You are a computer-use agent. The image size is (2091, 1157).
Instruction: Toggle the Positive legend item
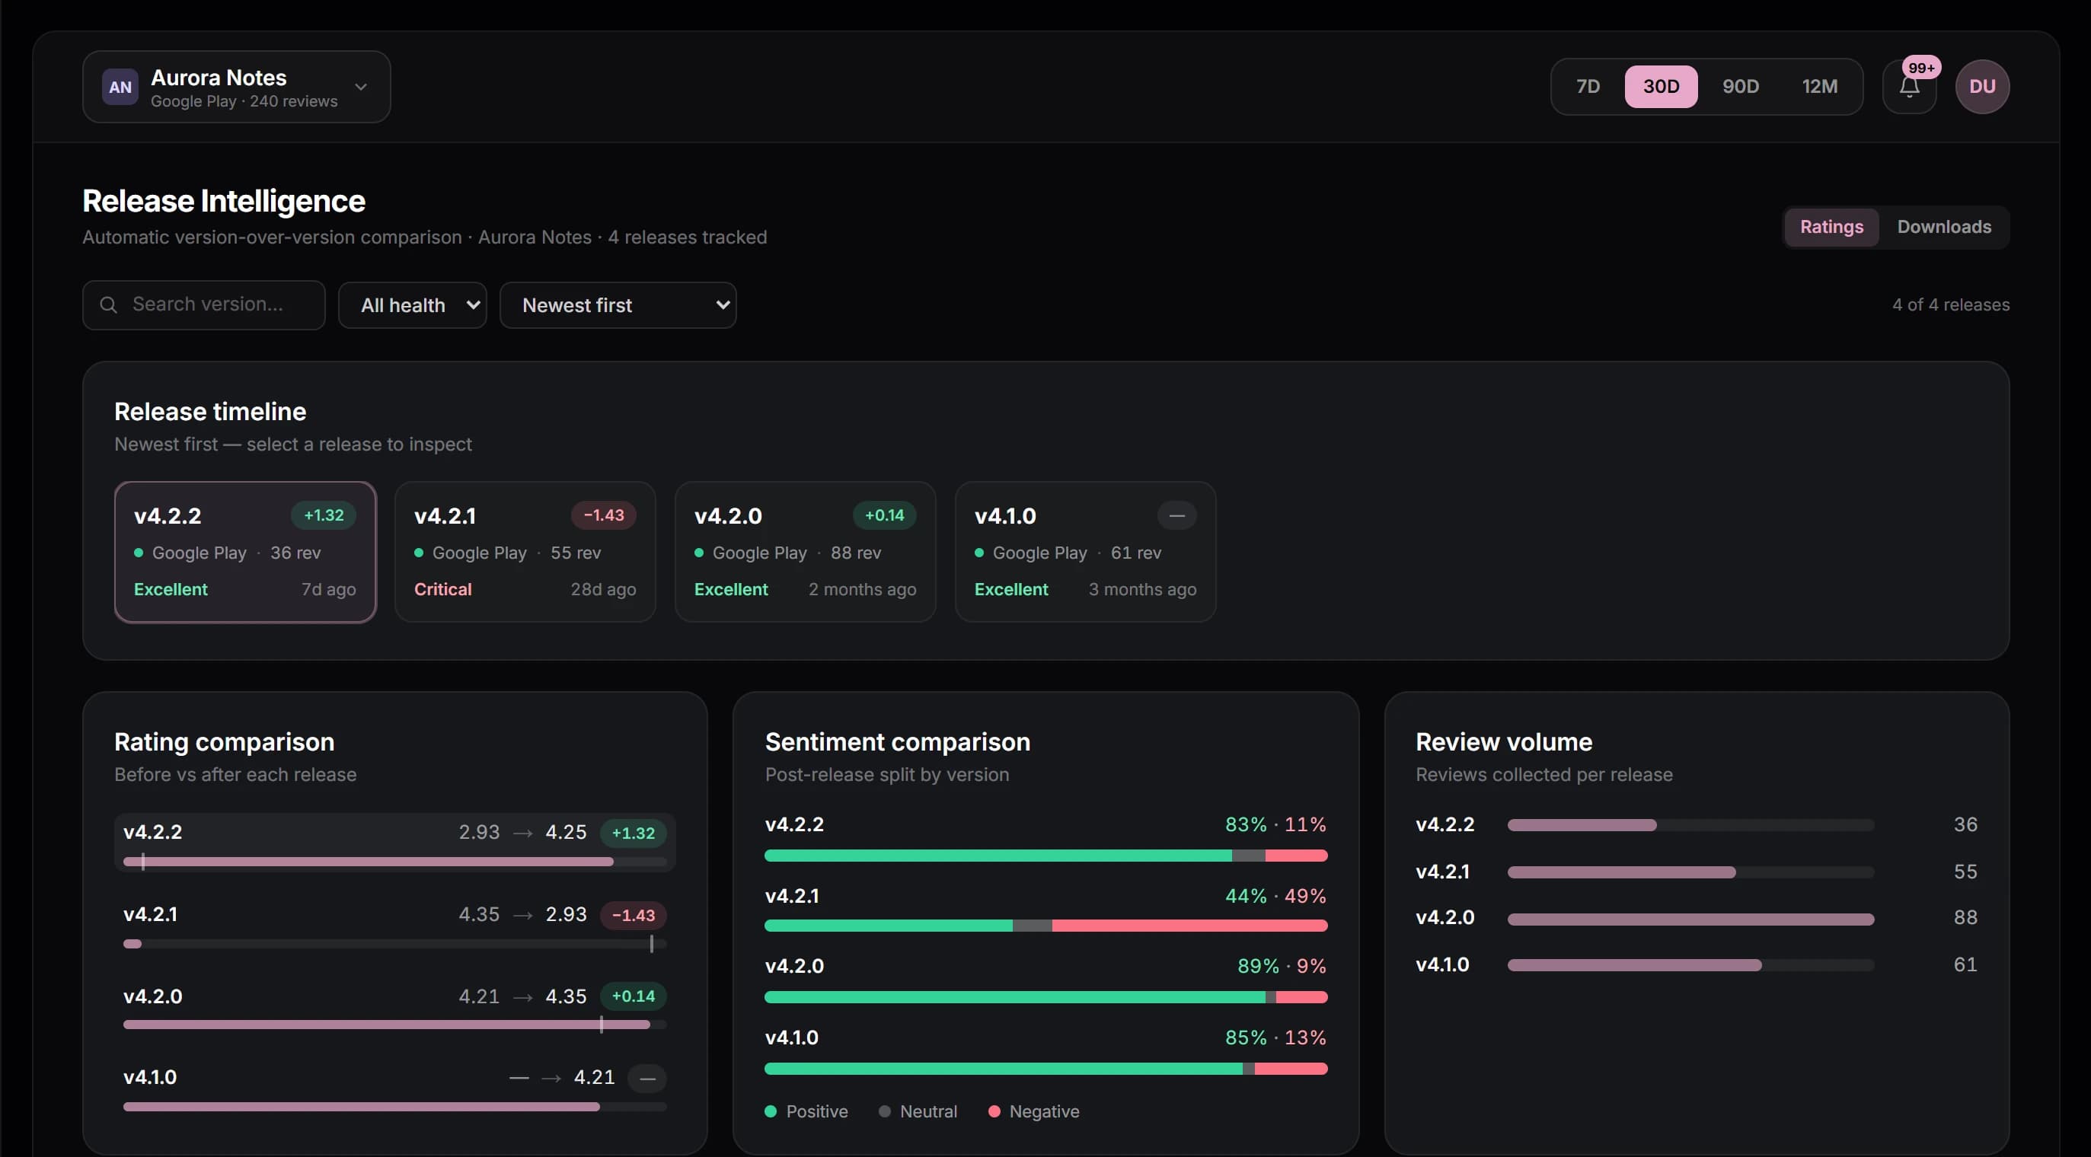806,1111
